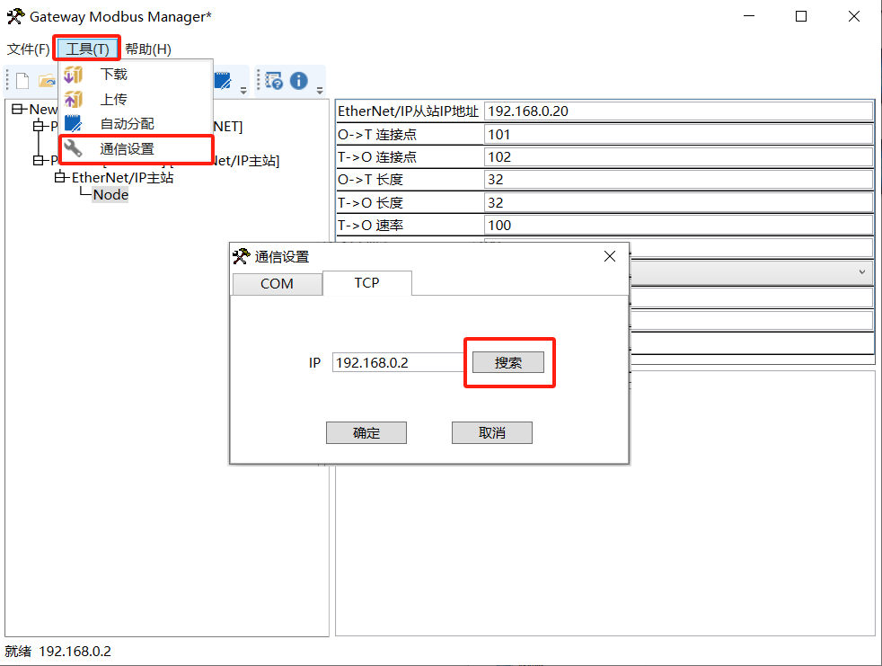Screen dimensions: 882x666
Task: Click T->O 连接点 value 102
Action: [x=678, y=157]
